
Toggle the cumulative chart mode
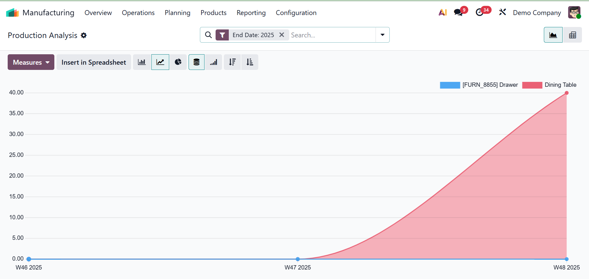tap(214, 62)
